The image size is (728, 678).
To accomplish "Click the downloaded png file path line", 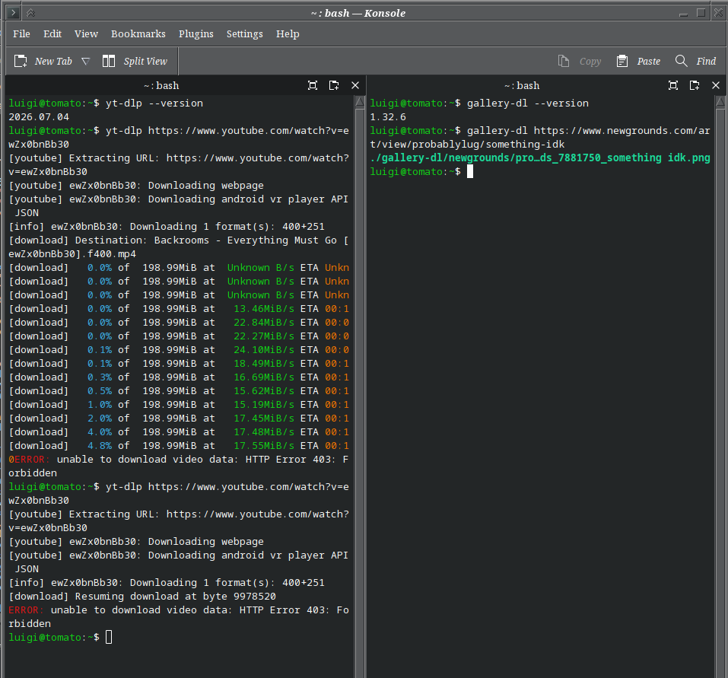I will [x=540, y=158].
